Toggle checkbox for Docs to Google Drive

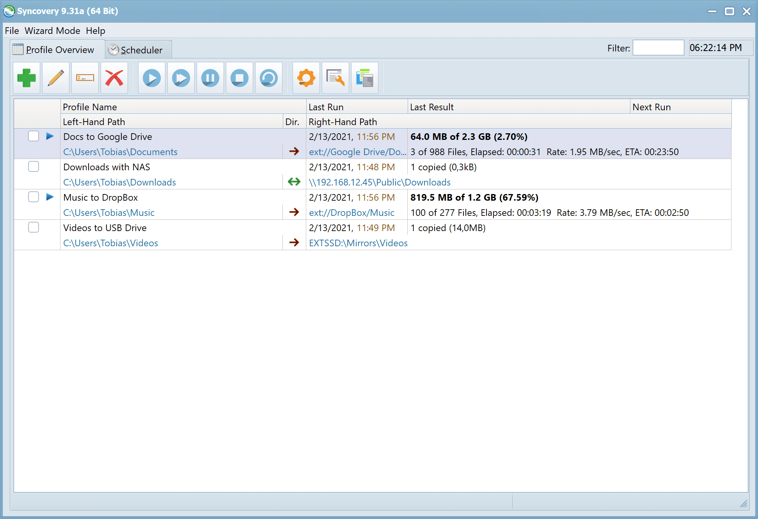pyautogui.click(x=33, y=136)
